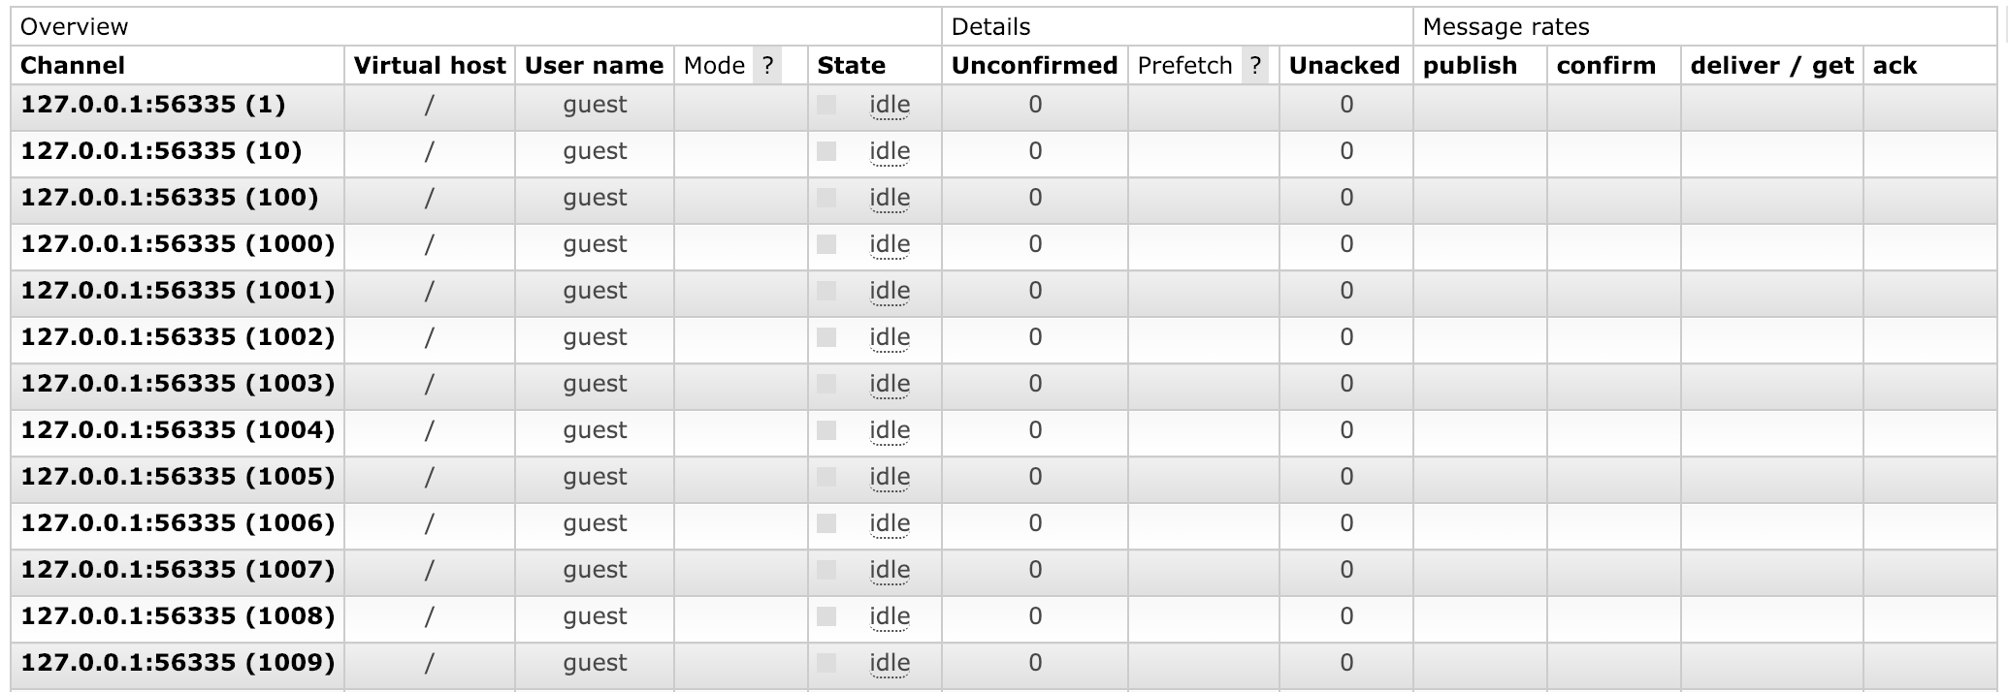Sort the table by Channel column
This screenshot has width=2008, height=692.
click(x=73, y=66)
